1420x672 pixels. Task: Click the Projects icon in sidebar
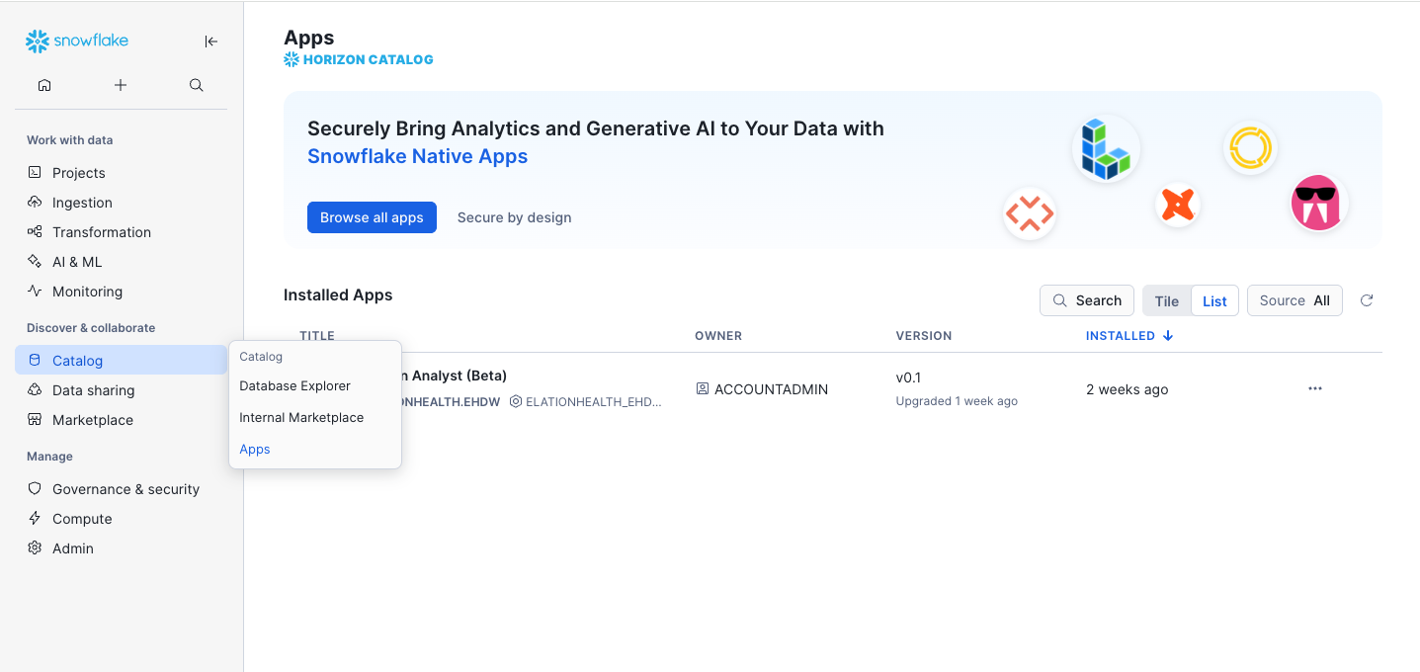pos(35,172)
